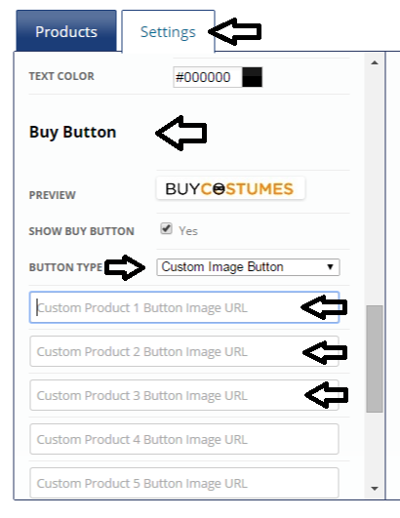Click the scrollbar up arrow
Image resolution: width=400 pixels, height=518 pixels.
click(375, 62)
